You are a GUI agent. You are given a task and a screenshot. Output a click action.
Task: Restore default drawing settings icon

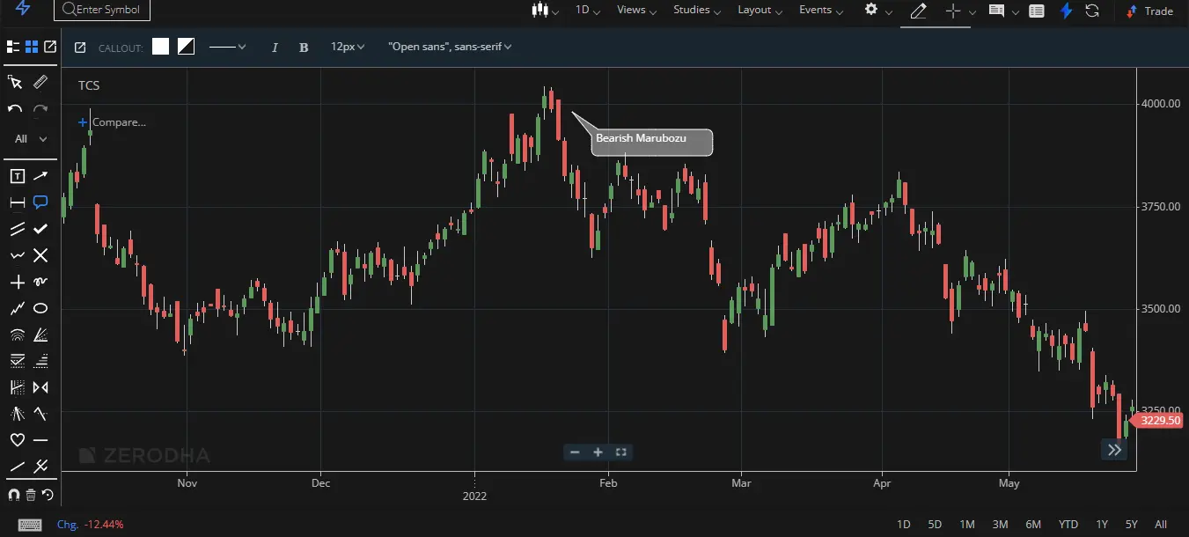tap(48, 495)
